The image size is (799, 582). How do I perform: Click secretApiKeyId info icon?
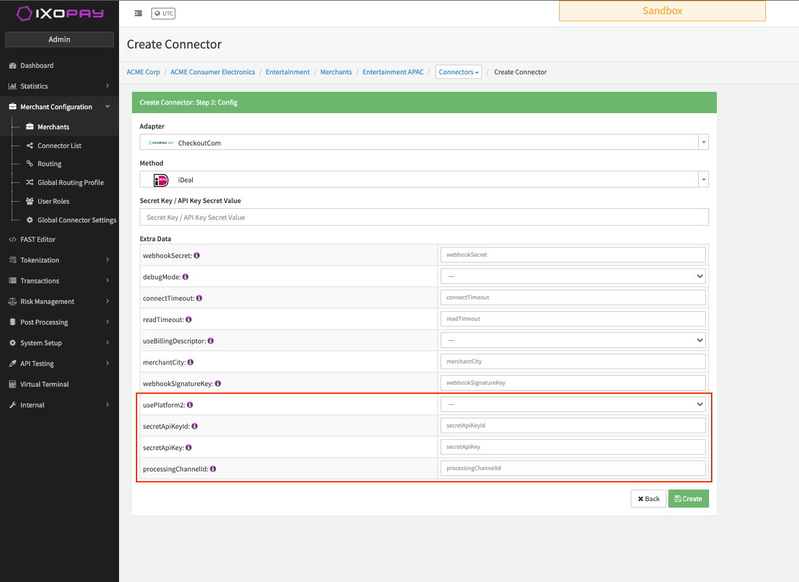coord(195,426)
